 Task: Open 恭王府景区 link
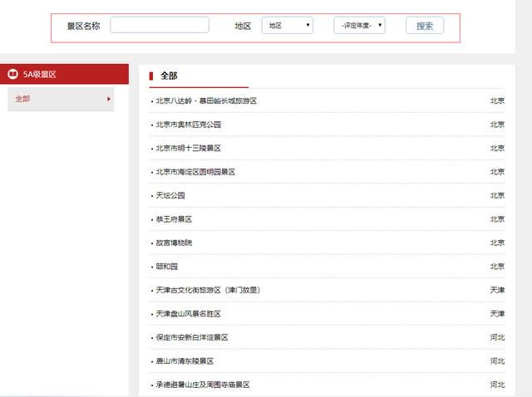[x=174, y=219]
